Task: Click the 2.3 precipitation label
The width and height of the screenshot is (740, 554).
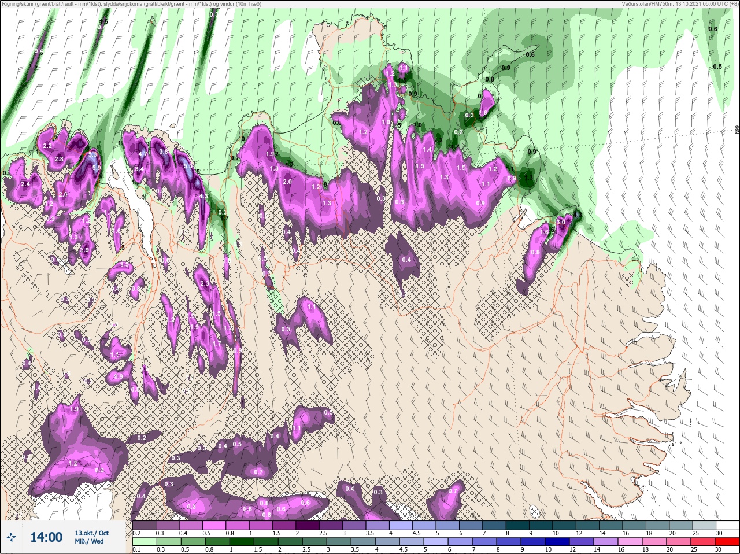Action: pos(204,283)
